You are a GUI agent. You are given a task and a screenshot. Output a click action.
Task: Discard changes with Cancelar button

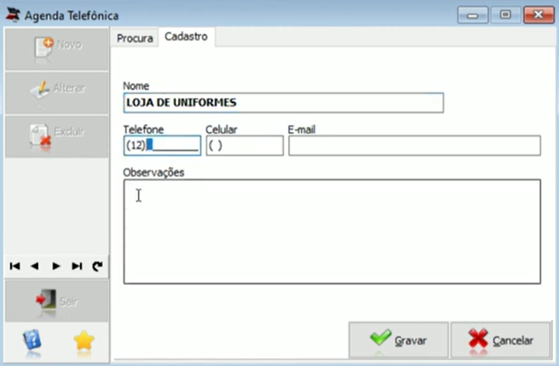click(x=501, y=340)
